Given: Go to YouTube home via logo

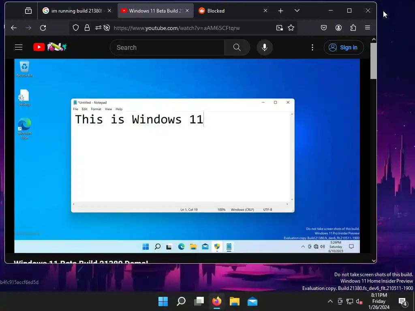Looking at the screenshot, I should point(50,47).
